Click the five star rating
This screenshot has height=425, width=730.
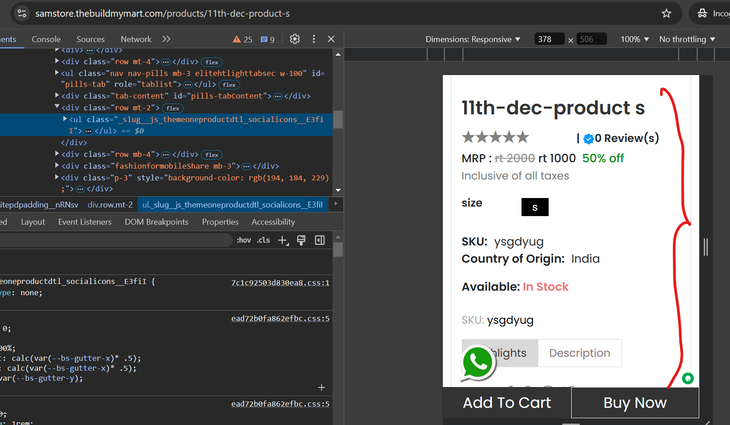495,137
